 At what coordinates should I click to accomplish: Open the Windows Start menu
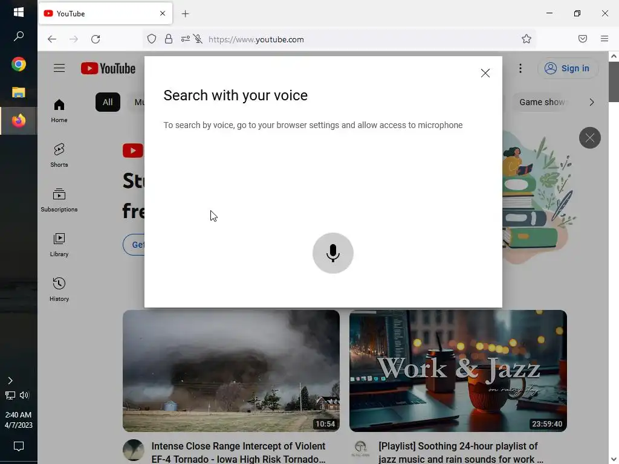pos(19,12)
